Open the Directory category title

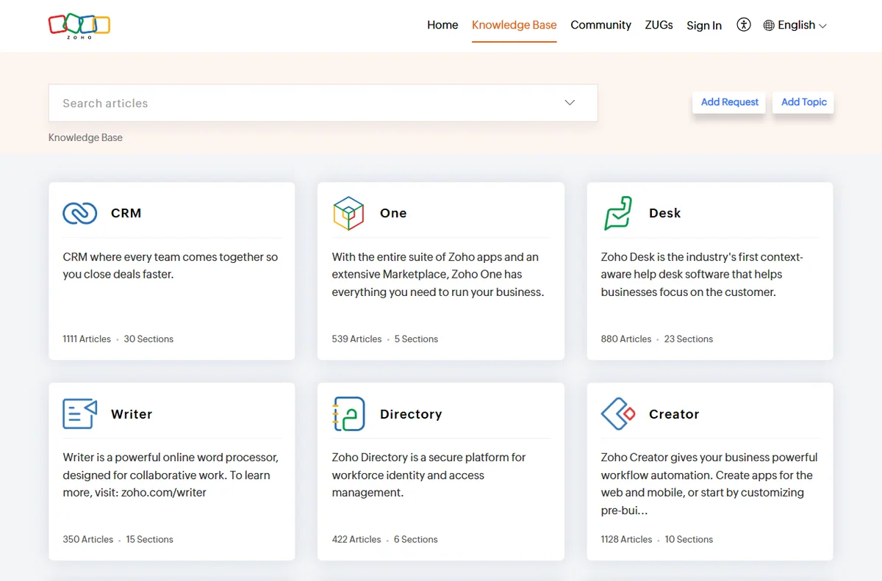click(x=411, y=414)
